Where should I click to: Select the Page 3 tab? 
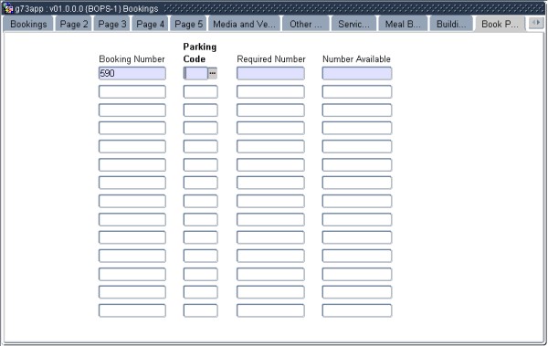pyautogui.click(x=111, y=24)
